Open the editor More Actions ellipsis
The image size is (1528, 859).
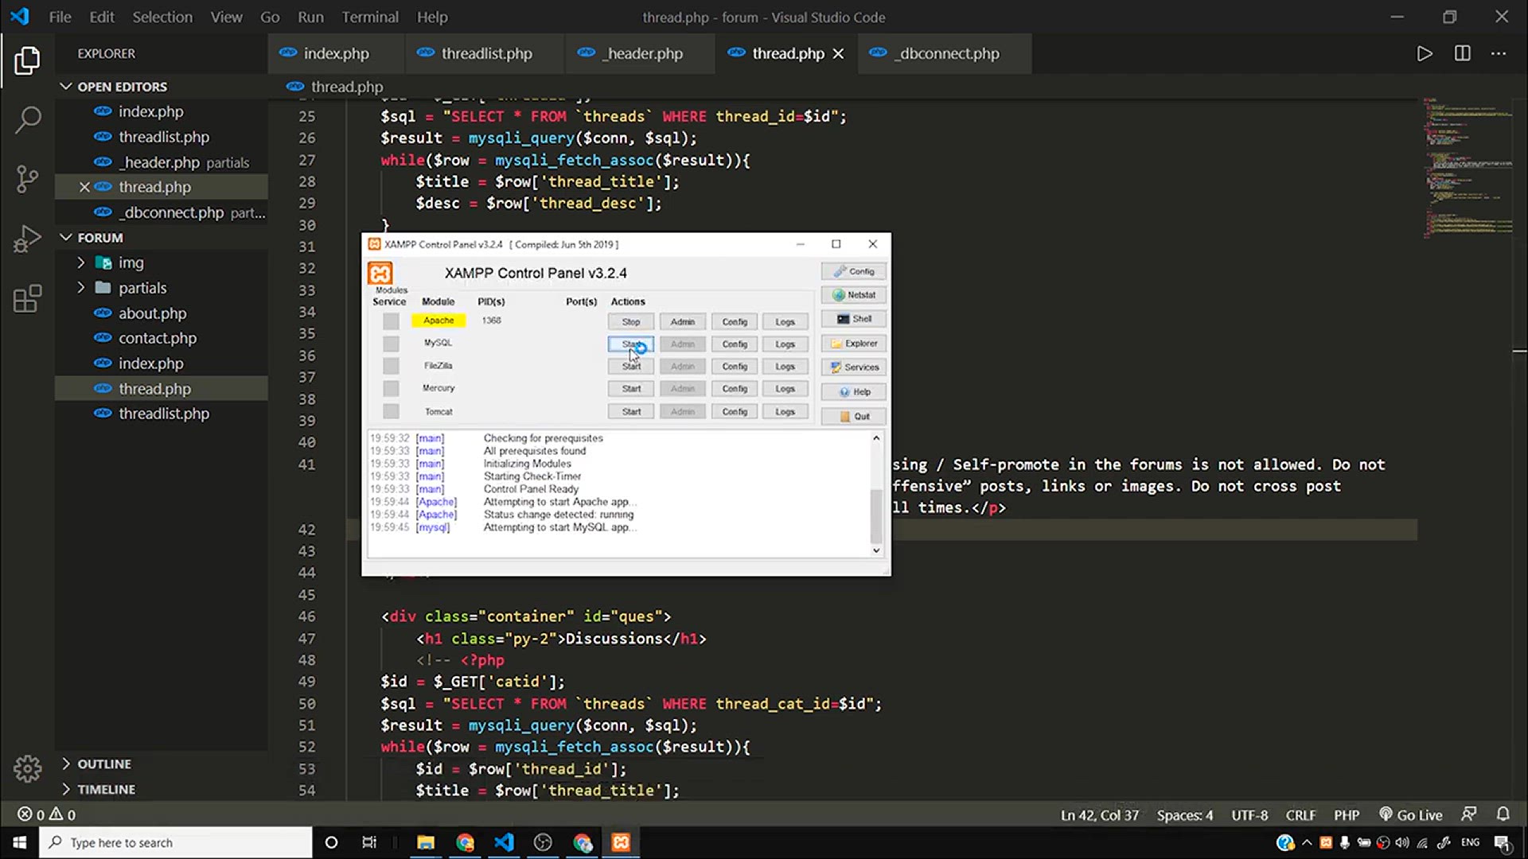1499,53
